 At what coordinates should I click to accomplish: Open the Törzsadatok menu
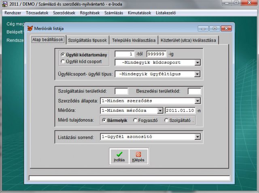(37, 13)
